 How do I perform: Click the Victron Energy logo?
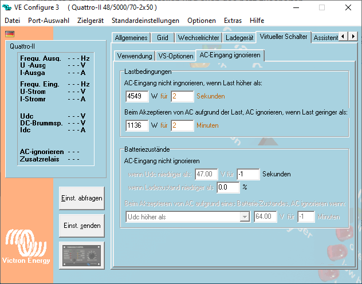[x=26, y=246]
